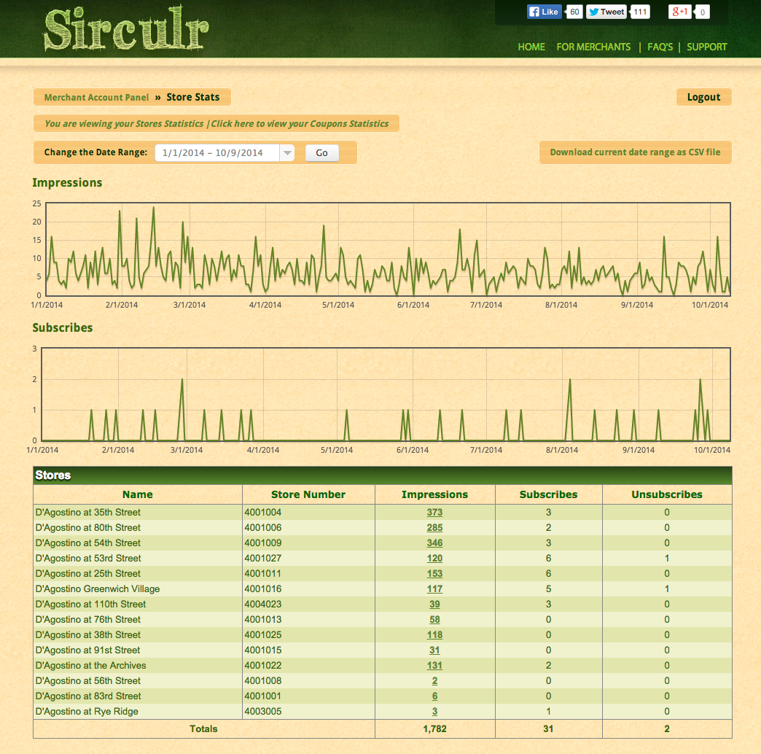Open the Merchant Account Panel breadcrumb

click(x=96, y=97)
